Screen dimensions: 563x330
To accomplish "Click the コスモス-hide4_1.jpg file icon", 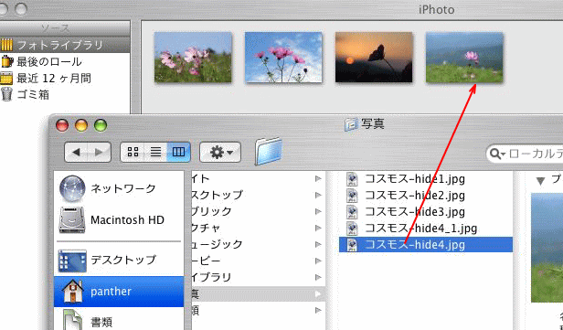I will pyautogui.click(x=352, y=228).
